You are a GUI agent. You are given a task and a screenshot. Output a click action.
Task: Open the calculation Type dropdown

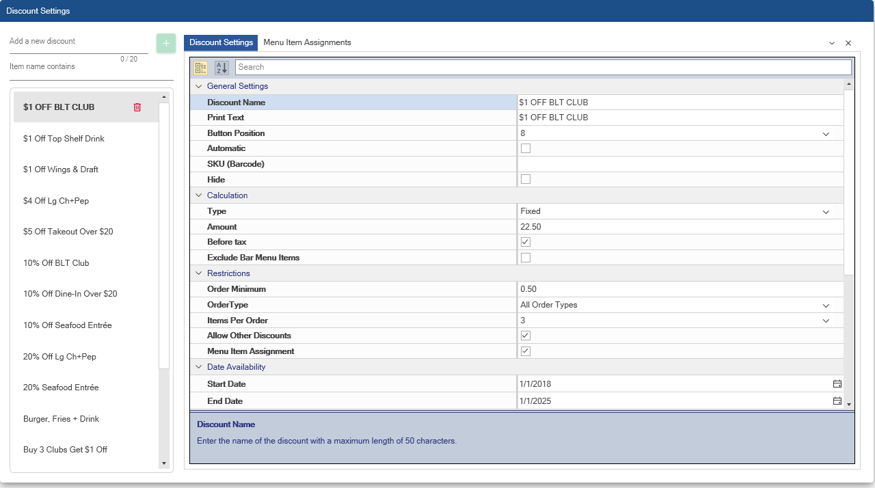pos(826,212)
